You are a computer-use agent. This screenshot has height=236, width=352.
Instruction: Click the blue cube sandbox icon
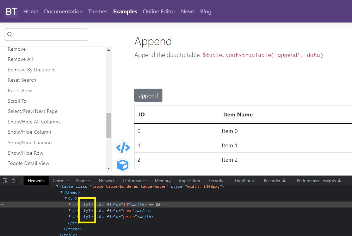click(x=123, y=165)
